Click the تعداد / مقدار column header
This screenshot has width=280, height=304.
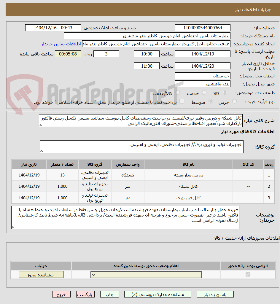point(62,164)
